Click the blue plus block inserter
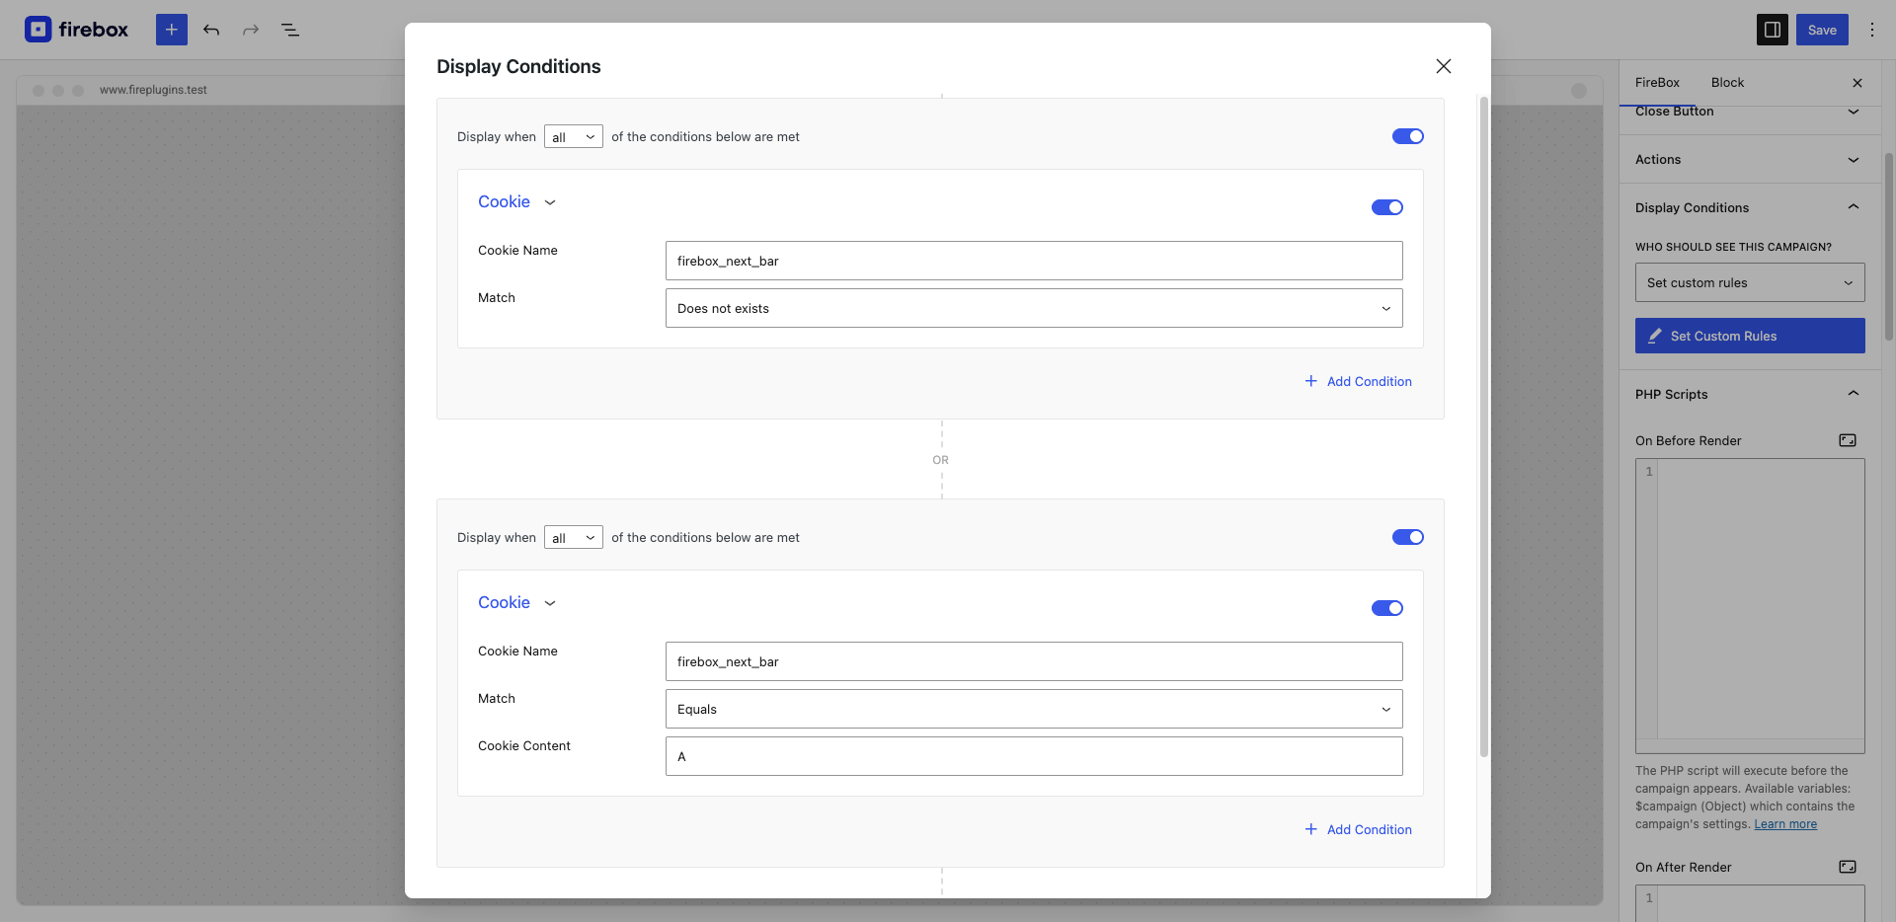This screenshot has height=922, width=1896. point(171,30)
